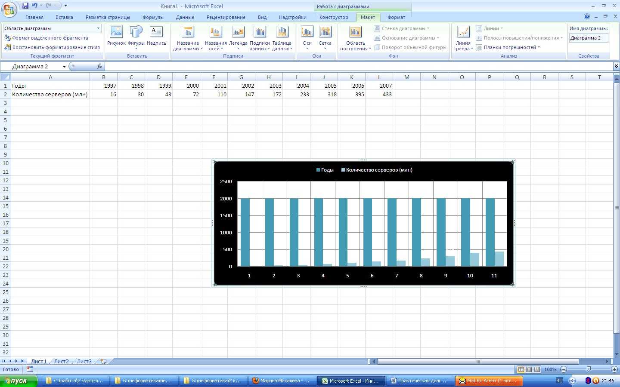Adjust the zoom slider handle

pos(589,369)
